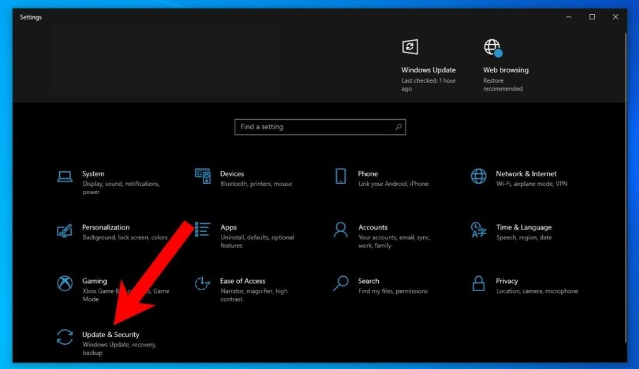Open Personalization settings label
639x369 pixels.
click(x=106, y=228)
